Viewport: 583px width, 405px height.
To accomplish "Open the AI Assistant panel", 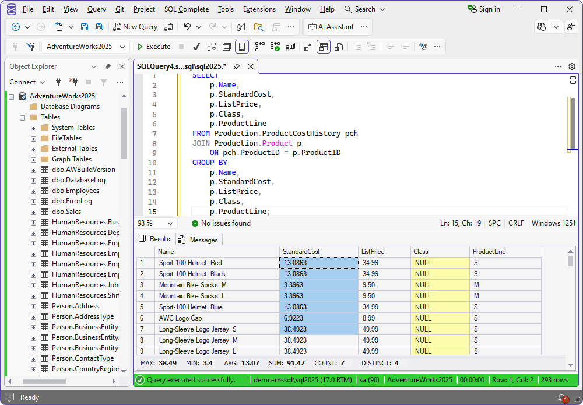I will (331, 27).
